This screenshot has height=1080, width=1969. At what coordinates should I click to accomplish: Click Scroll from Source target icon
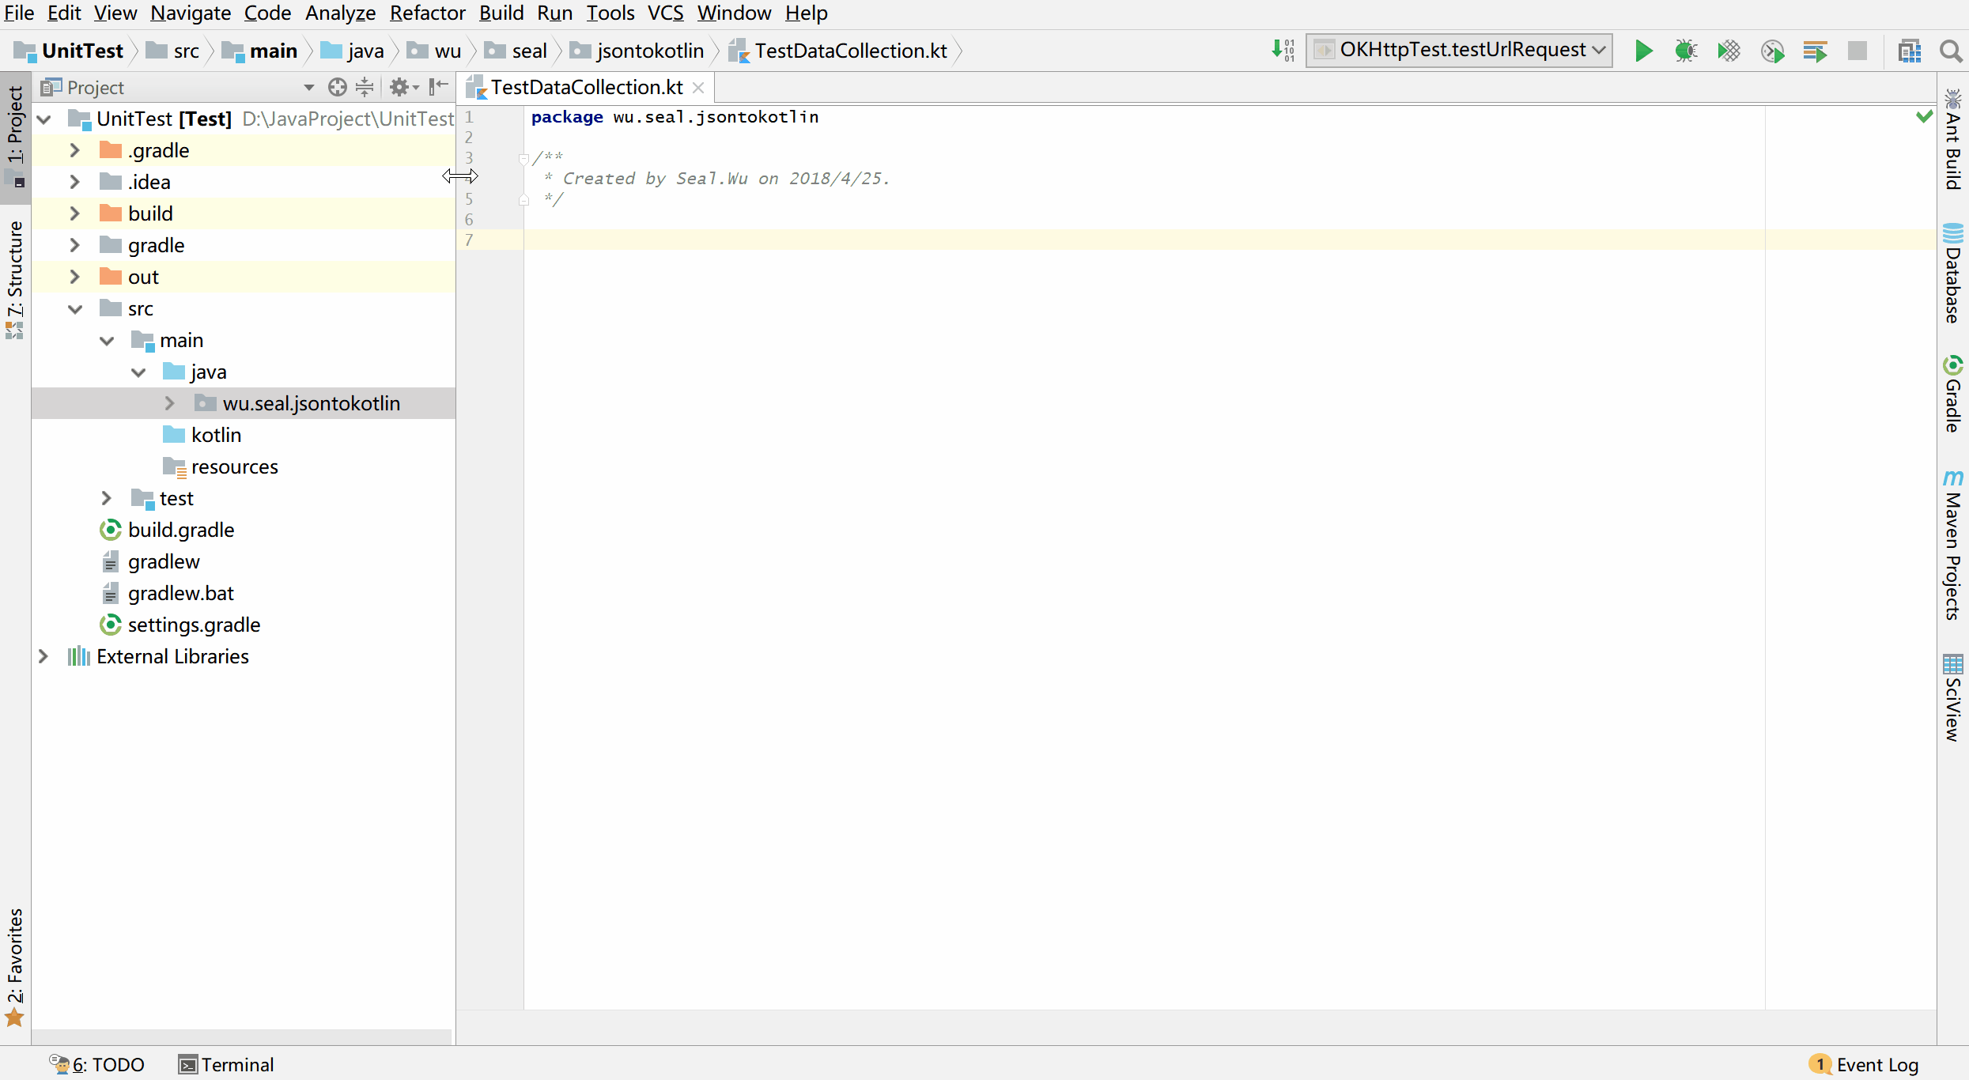coord(338,87)
